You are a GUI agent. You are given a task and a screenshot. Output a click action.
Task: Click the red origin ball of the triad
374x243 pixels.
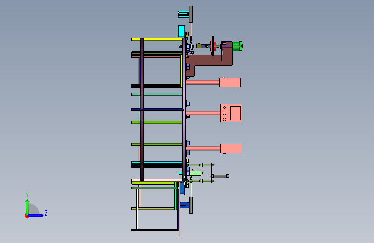tap(27, 216)
